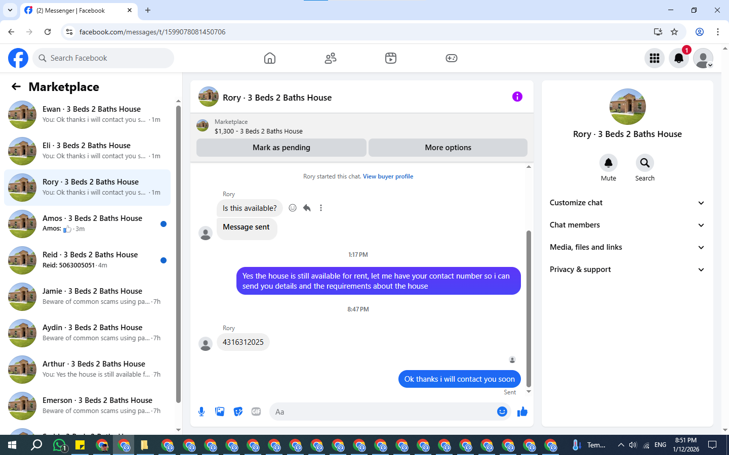
Task: Open the Windows Start menu
Action: (12, 445)
